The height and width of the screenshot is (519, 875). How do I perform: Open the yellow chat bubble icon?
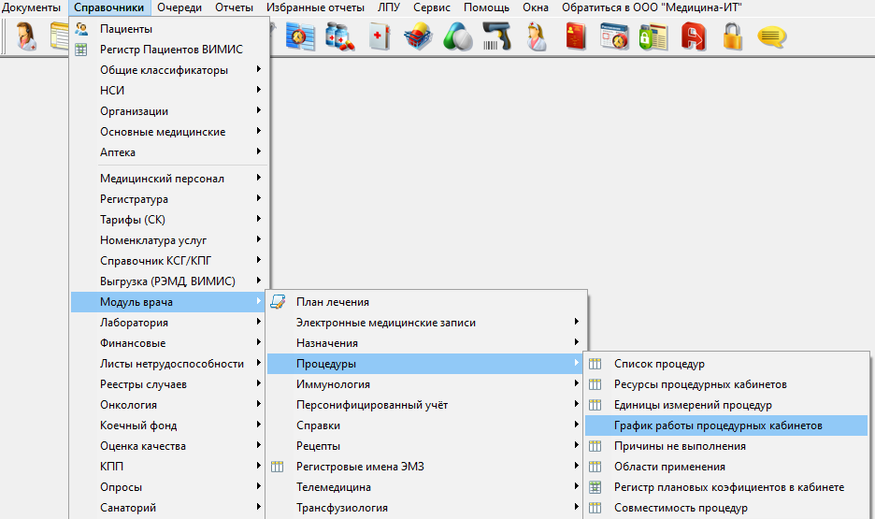coord(771,36)
